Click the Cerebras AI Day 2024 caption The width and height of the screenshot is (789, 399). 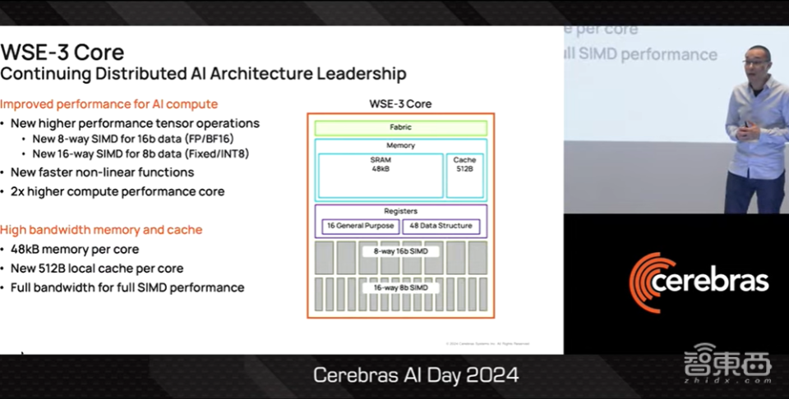coord(416,375)
